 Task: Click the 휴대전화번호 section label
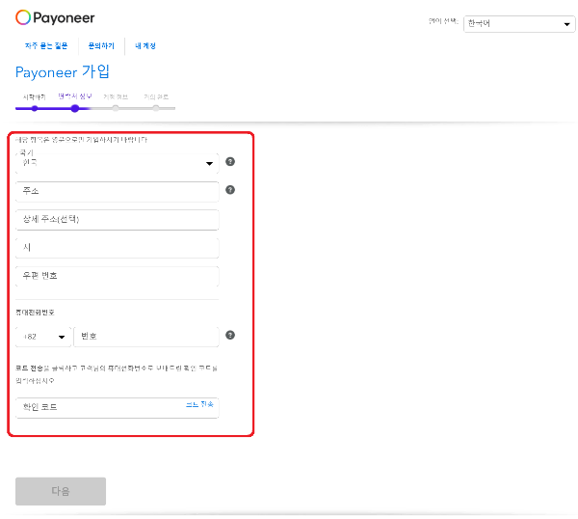point(35,313)
